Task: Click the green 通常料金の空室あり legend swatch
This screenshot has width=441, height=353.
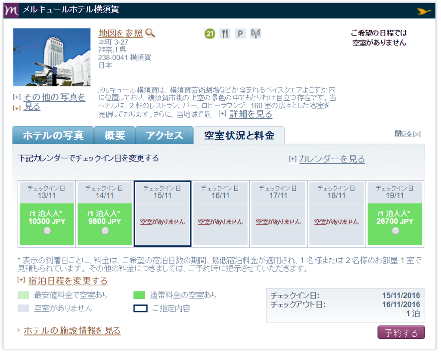Action: 139,295
